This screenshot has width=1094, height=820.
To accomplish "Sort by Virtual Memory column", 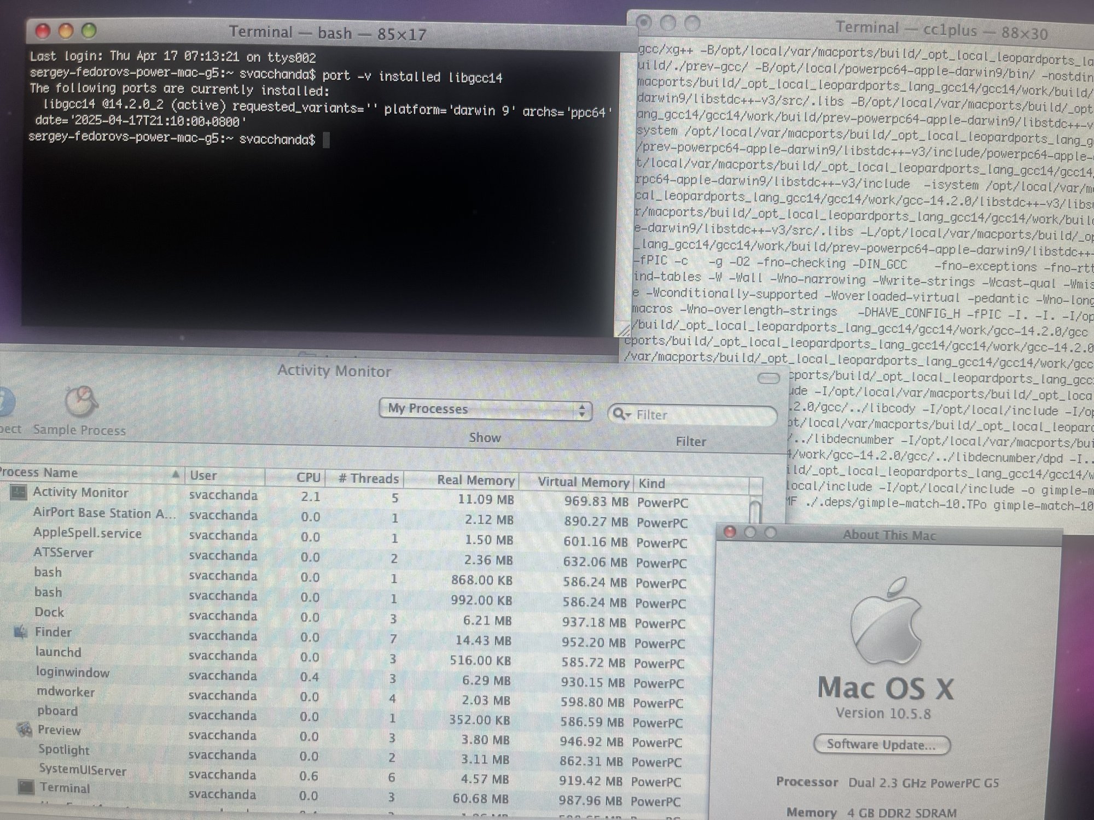I will click(x=583, y=482).
